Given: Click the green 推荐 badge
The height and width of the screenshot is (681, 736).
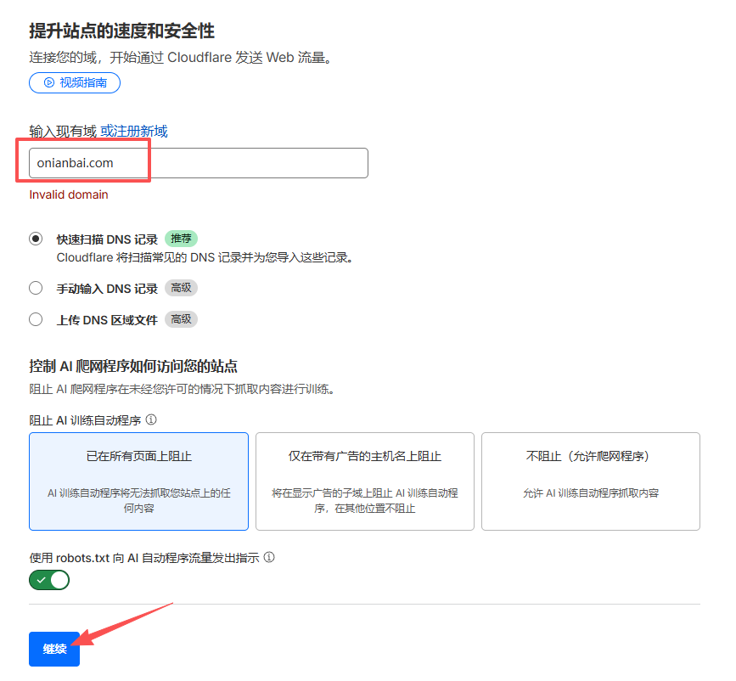Looking at the screenshot, I should click(181, 239).
